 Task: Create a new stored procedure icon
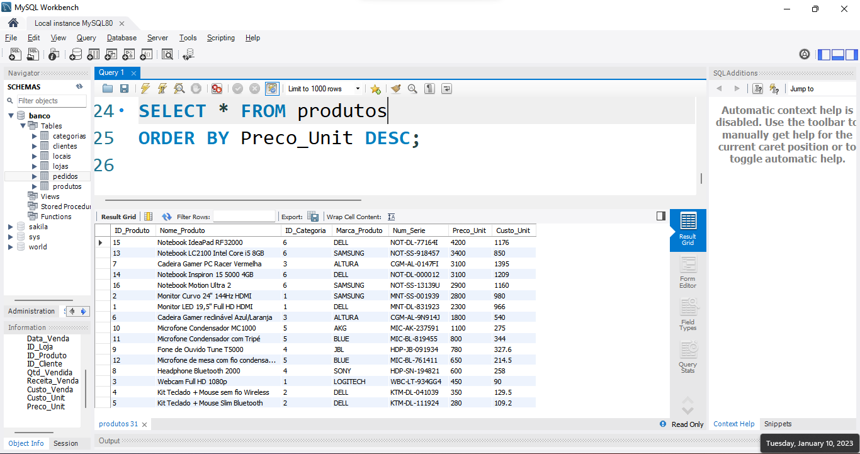point(130,55)
